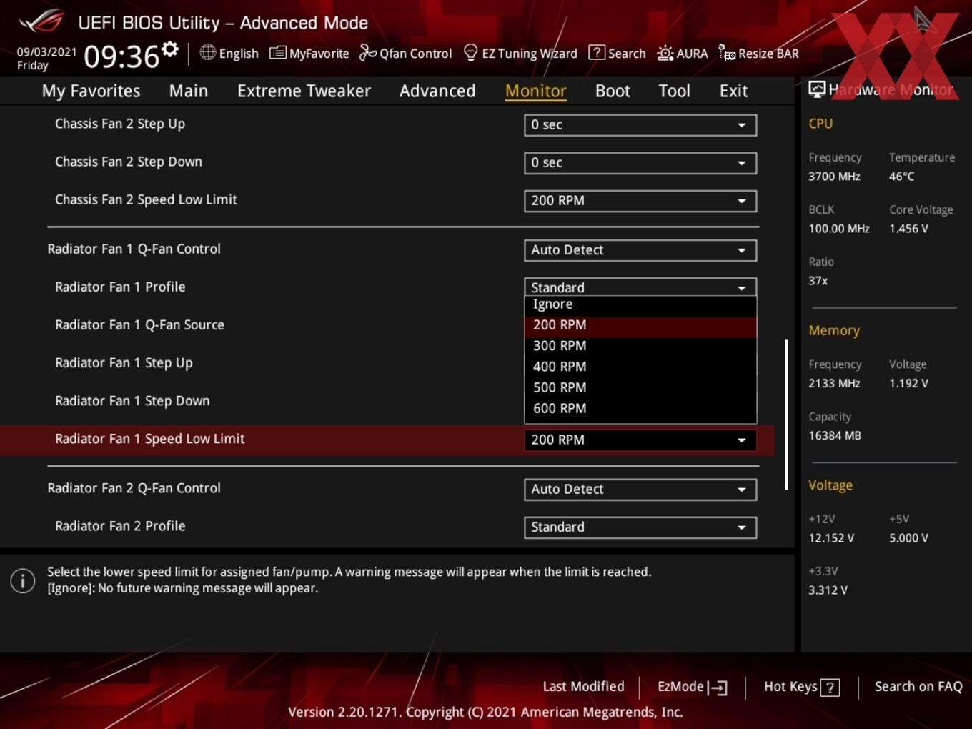Open Radiator Fan 1 Q-Fan Control dropdown
The height and width of the screenshot is (729, 972).
(640, 249)
